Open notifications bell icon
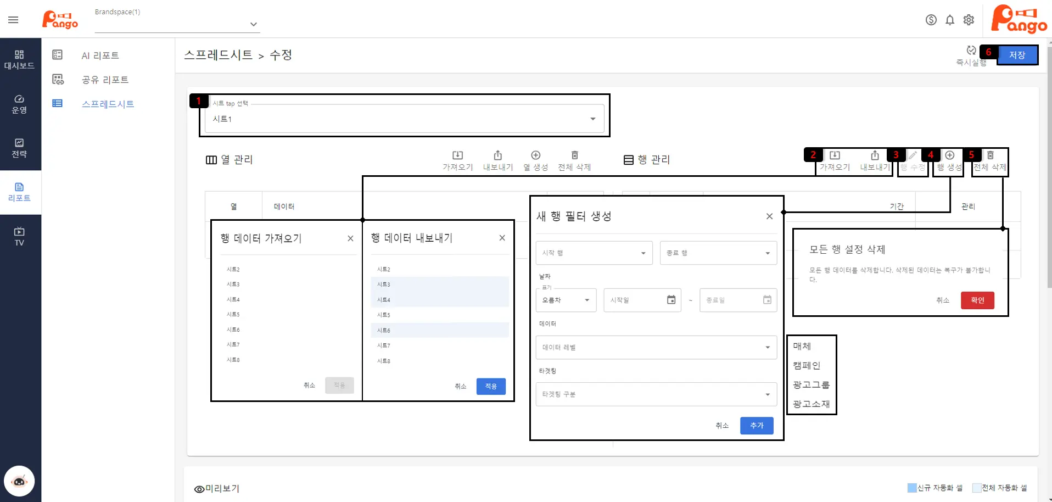 pyautogui.click(x=949, y=20)
